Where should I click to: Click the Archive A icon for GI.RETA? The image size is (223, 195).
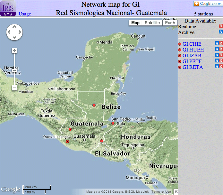(217, 66)
